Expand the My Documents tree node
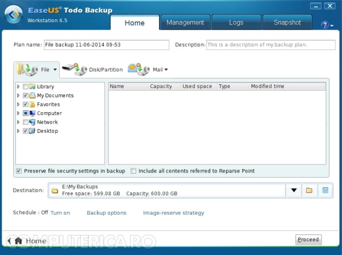This screenshot has height=255, width=342. [18, 96]
